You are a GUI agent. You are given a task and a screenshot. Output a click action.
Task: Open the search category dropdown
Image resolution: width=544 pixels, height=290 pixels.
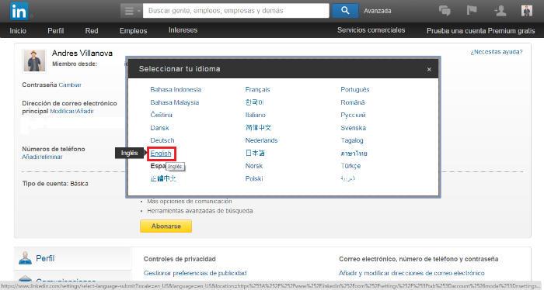coord(131,11)
